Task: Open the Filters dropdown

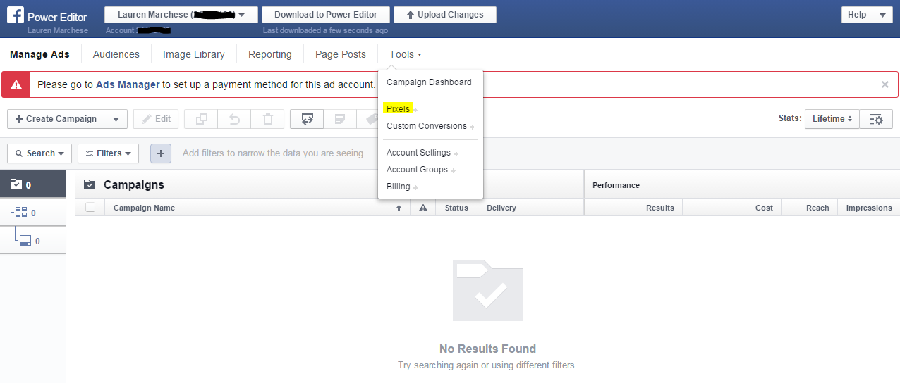Action: tap(108, 153)
